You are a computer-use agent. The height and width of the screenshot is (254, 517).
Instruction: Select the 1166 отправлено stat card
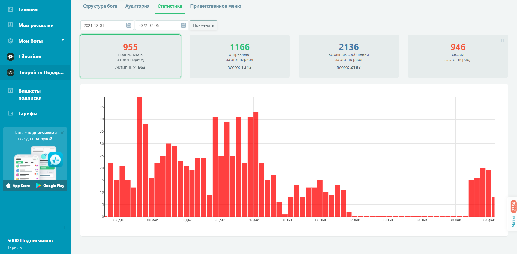(239, 56)
